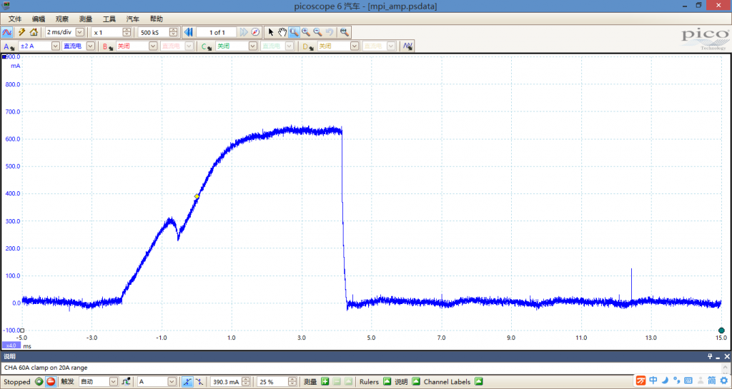Click the green start capture button

[39, 382]
